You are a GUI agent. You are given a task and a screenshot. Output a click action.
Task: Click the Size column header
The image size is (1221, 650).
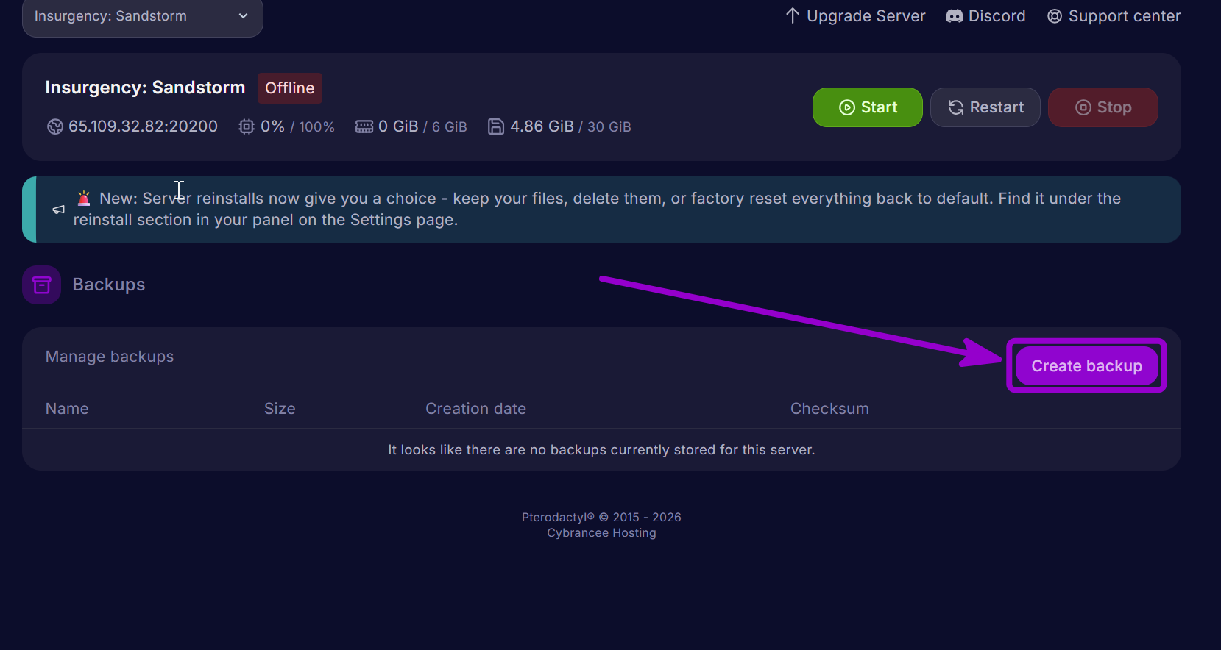280,409
